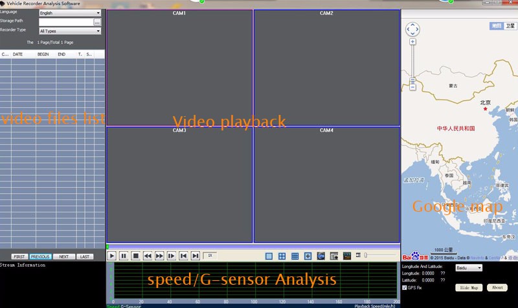This screenshot has width=518, height=308.
Task: Switch to four-window grid layout
Action: click(282, 256)
